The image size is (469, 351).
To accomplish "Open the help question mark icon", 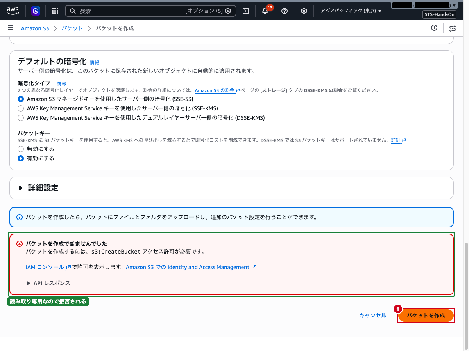I will click(285, 11).
